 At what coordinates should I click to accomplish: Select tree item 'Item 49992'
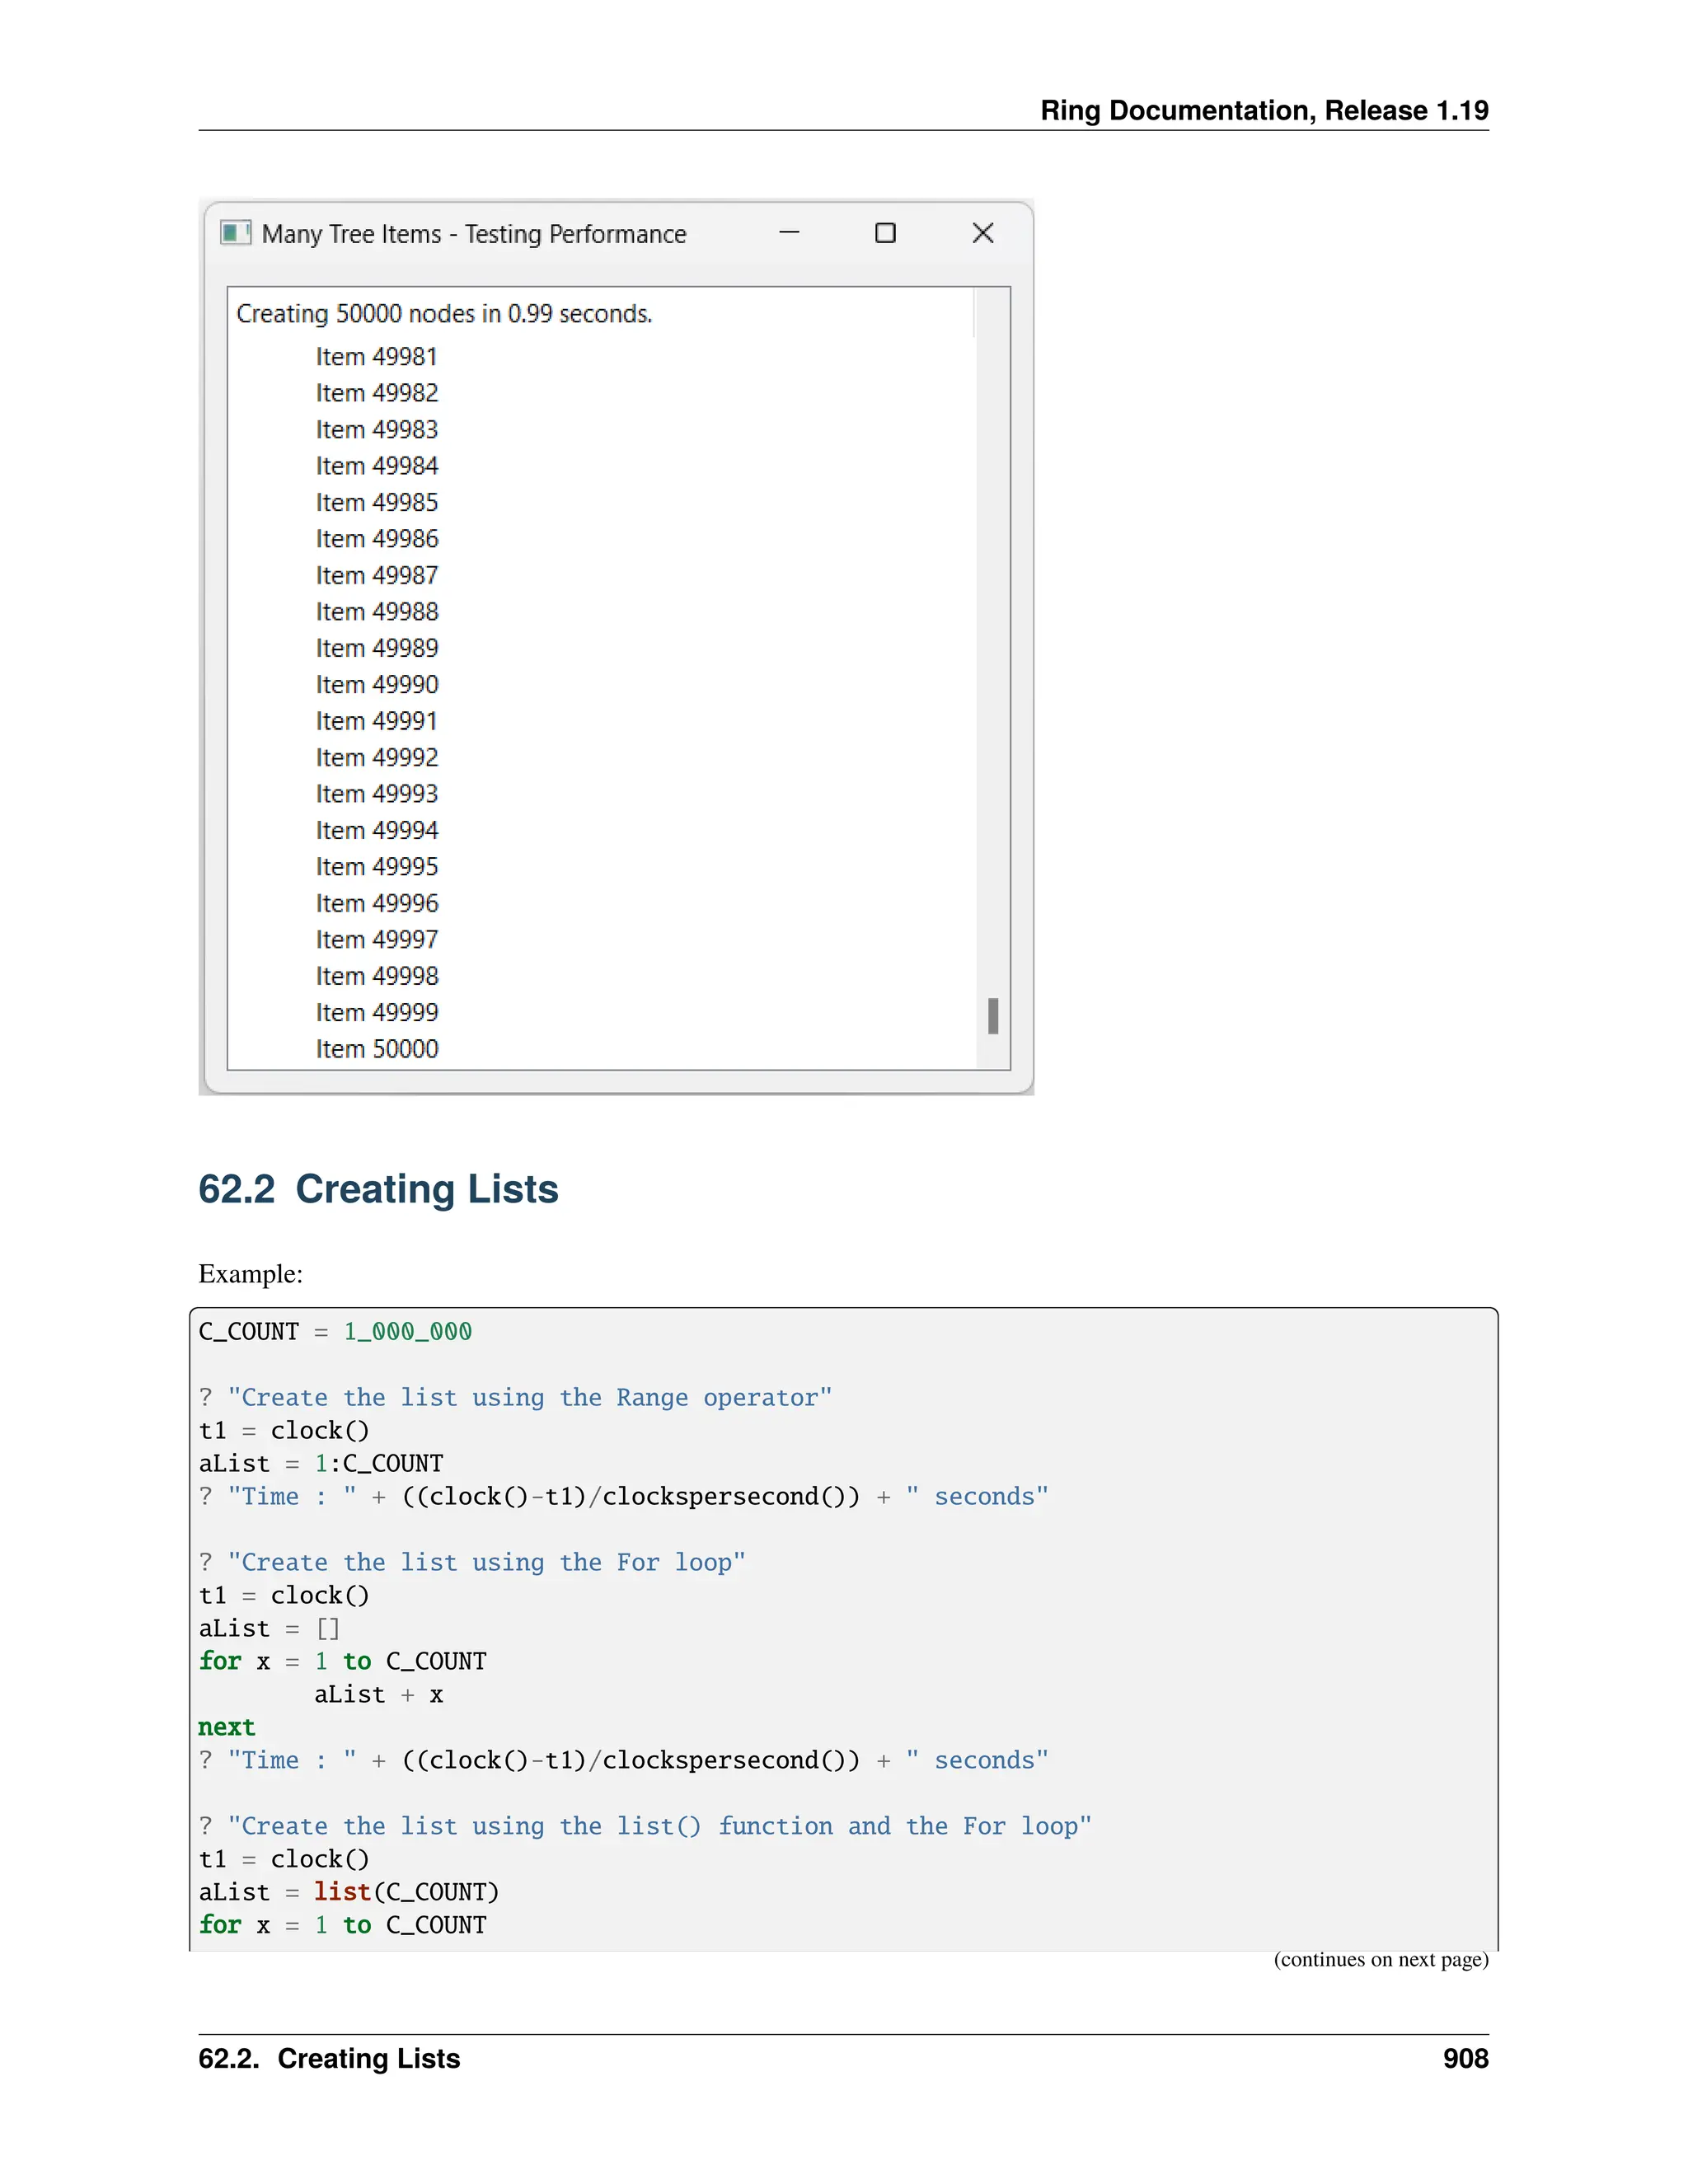pyautogui.click(x=377, y=758)
